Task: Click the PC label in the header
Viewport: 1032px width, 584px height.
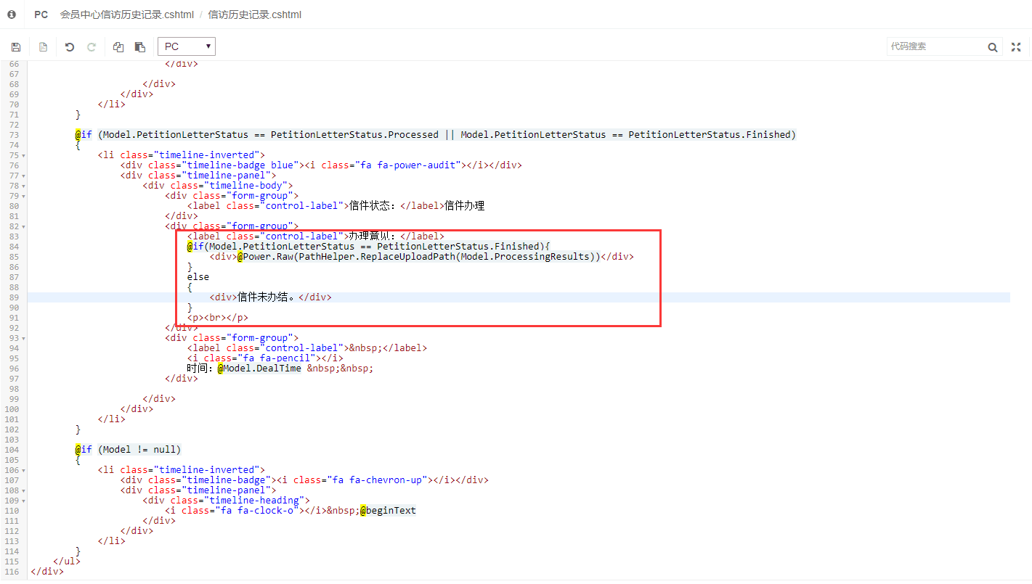Action: point(41,15)
